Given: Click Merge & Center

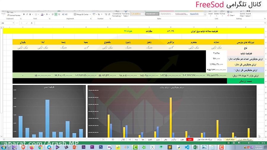Looking at the screenshot, I should 81,15.
